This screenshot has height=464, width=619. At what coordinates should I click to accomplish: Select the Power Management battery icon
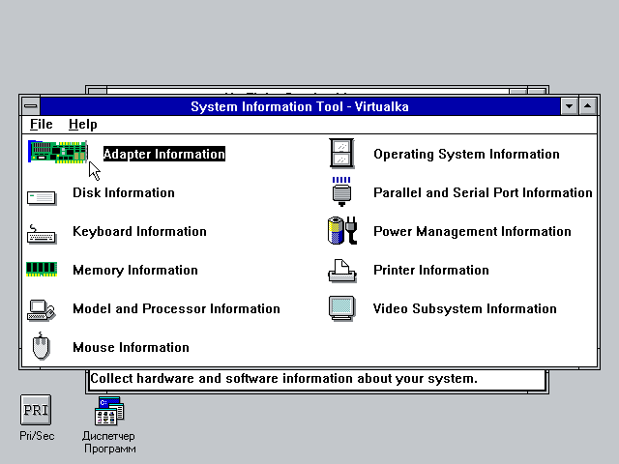tap(341, 232)
